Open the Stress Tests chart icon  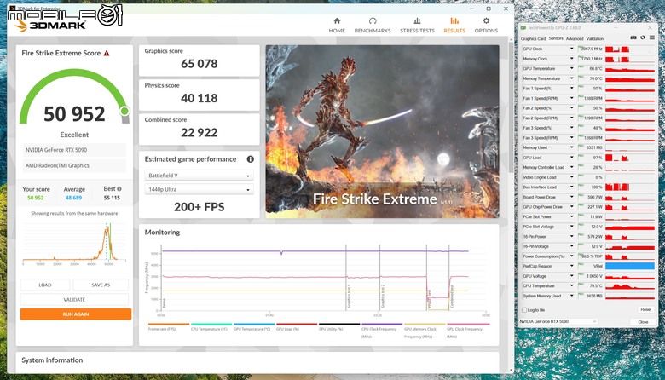(x=417, y=20)
